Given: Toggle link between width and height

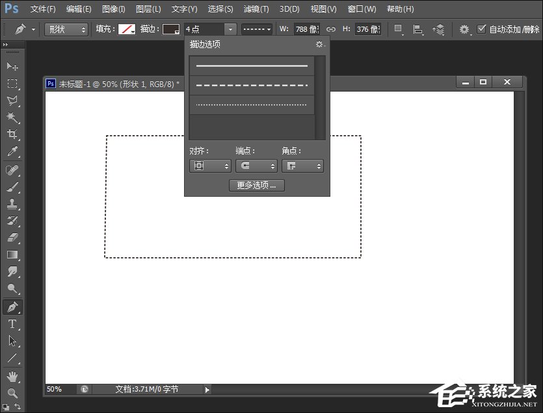Looking at the screenshot, I should (x=330, y=29).
